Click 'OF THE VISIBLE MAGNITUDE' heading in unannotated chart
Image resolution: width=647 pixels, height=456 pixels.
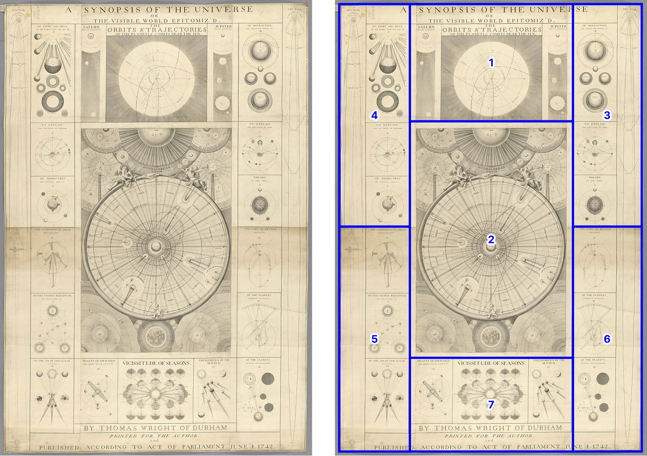[52, 296]
